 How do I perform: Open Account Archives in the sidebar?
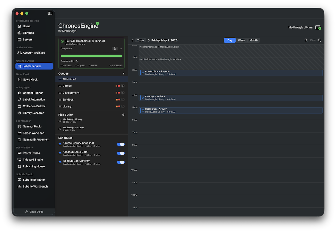click(x=34, y=53)
